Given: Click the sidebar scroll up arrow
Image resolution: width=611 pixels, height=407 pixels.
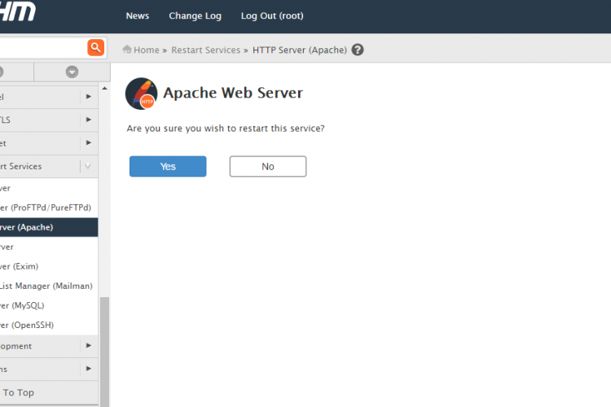Looking at the screenshot, I should click(x=104, y=89).
